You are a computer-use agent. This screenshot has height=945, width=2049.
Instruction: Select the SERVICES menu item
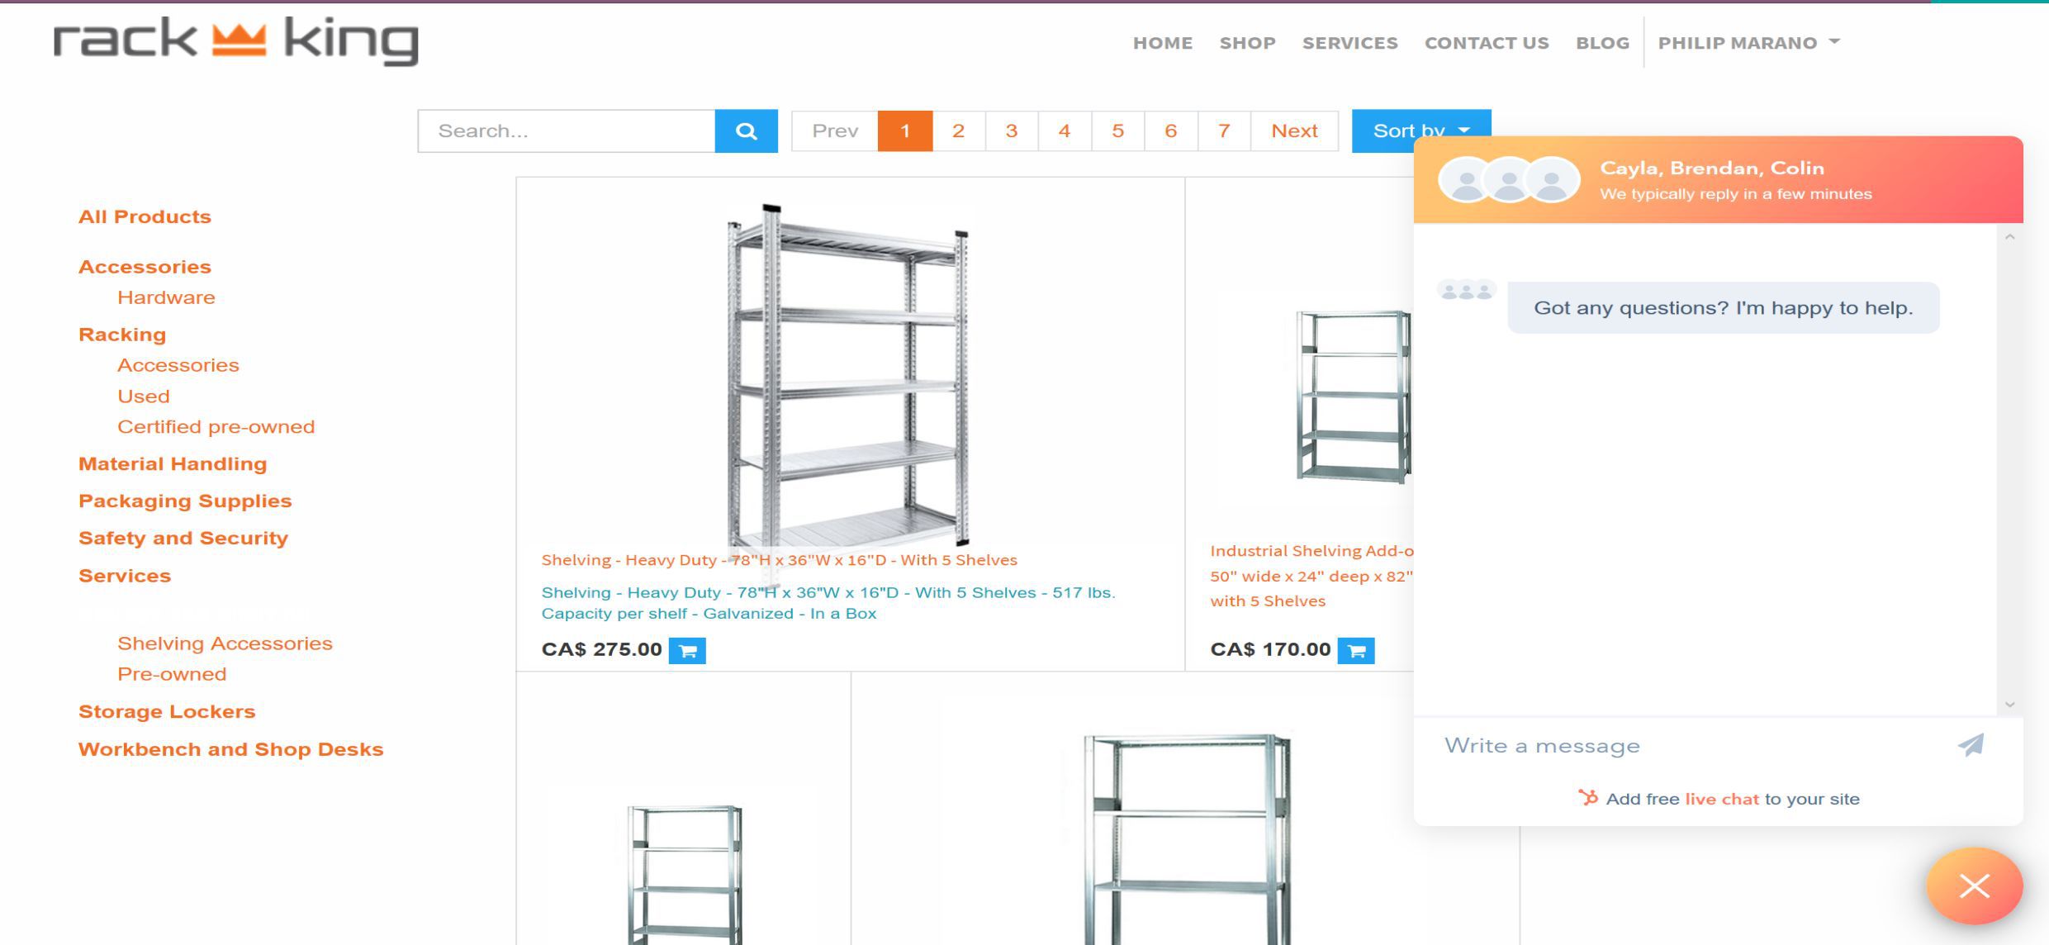[1349, 42]
